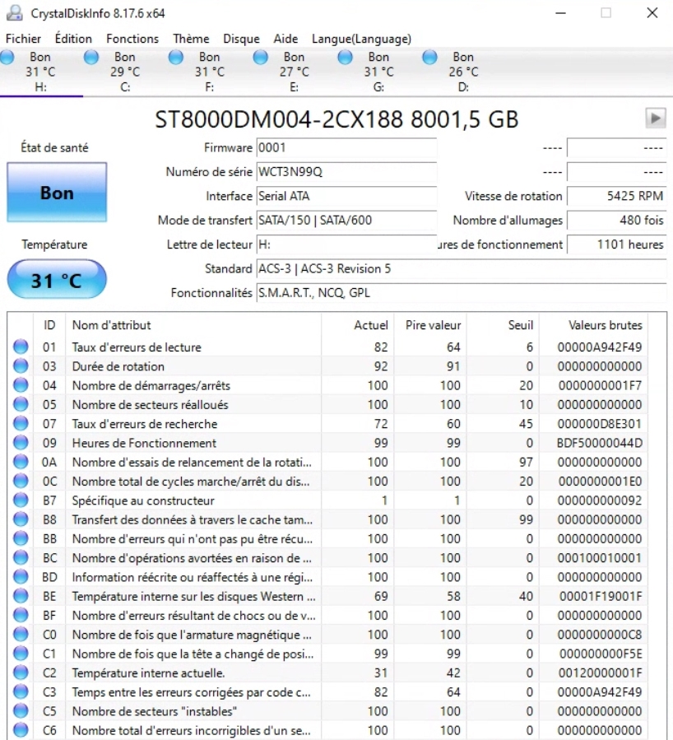Image resolution: width=673 pixels, height=740 pixels.
Task: Click the 31 °C temperature button
Action: [x=57, y=280]
